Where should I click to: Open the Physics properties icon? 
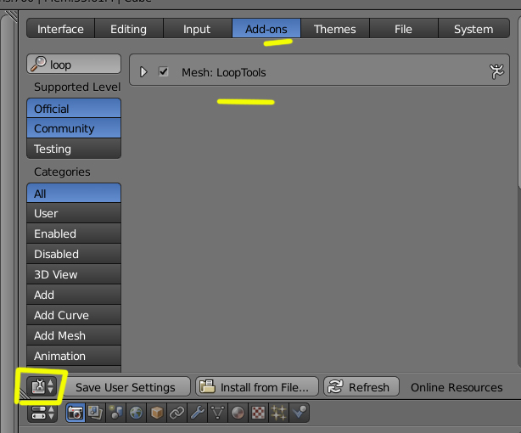(x=299, y=413)
